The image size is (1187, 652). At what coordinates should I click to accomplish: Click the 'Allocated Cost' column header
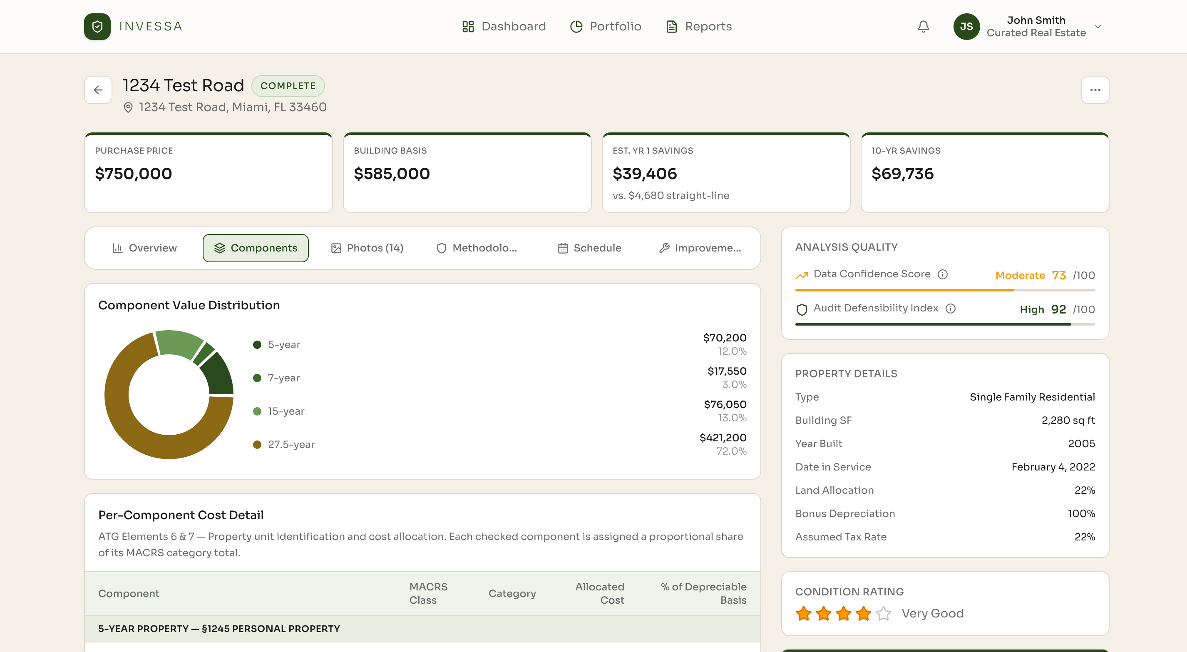tap(599, 593)
